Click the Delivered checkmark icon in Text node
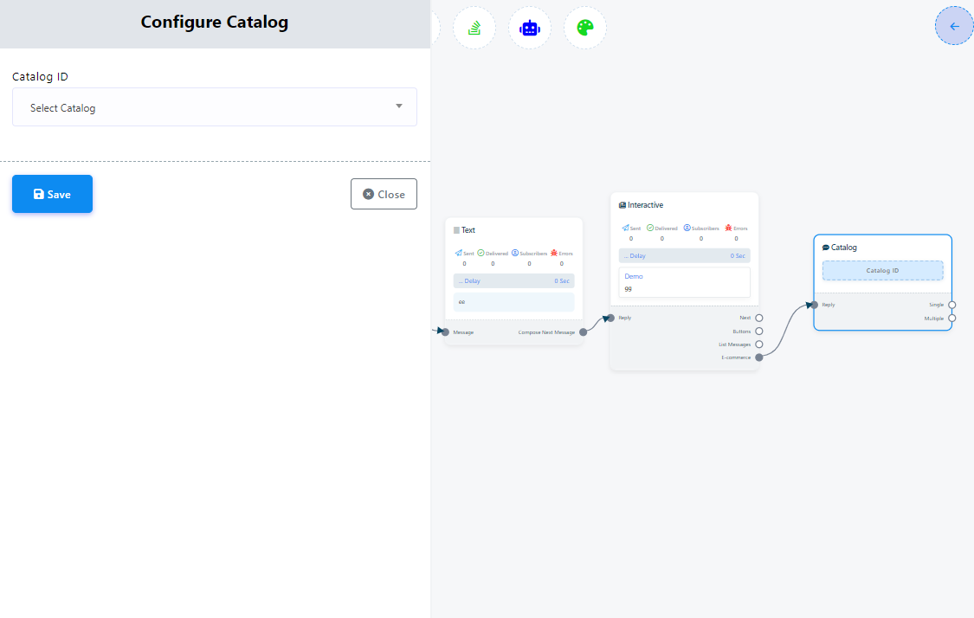Viewport: 974px width, 618px height. click(481, 253)
